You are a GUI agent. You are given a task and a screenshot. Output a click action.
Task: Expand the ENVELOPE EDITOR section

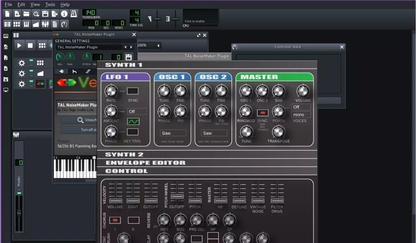[145, 163]
